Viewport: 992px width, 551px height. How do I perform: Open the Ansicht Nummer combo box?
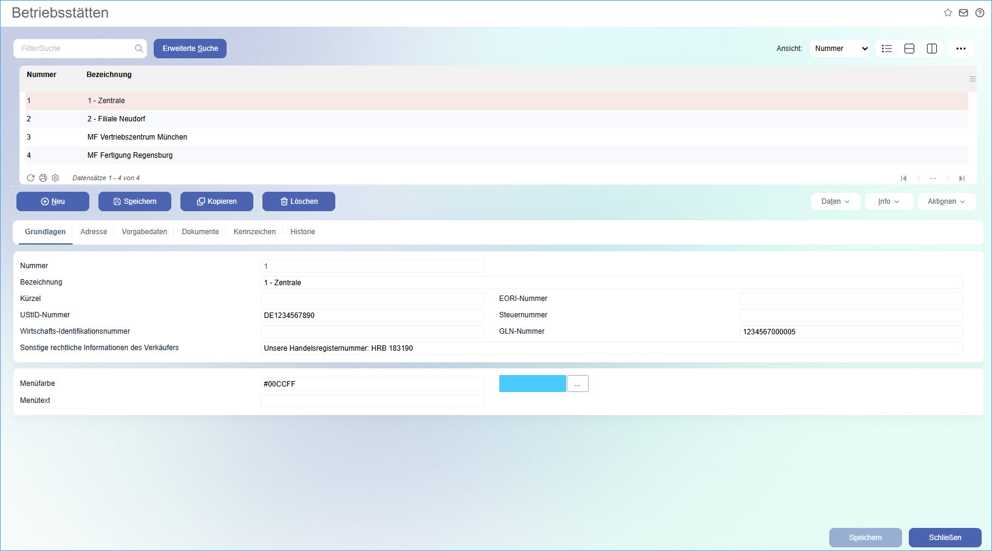(x=840, y=48)
